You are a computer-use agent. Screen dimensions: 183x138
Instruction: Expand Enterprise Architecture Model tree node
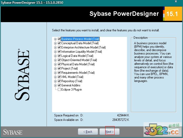coord(55,47)
